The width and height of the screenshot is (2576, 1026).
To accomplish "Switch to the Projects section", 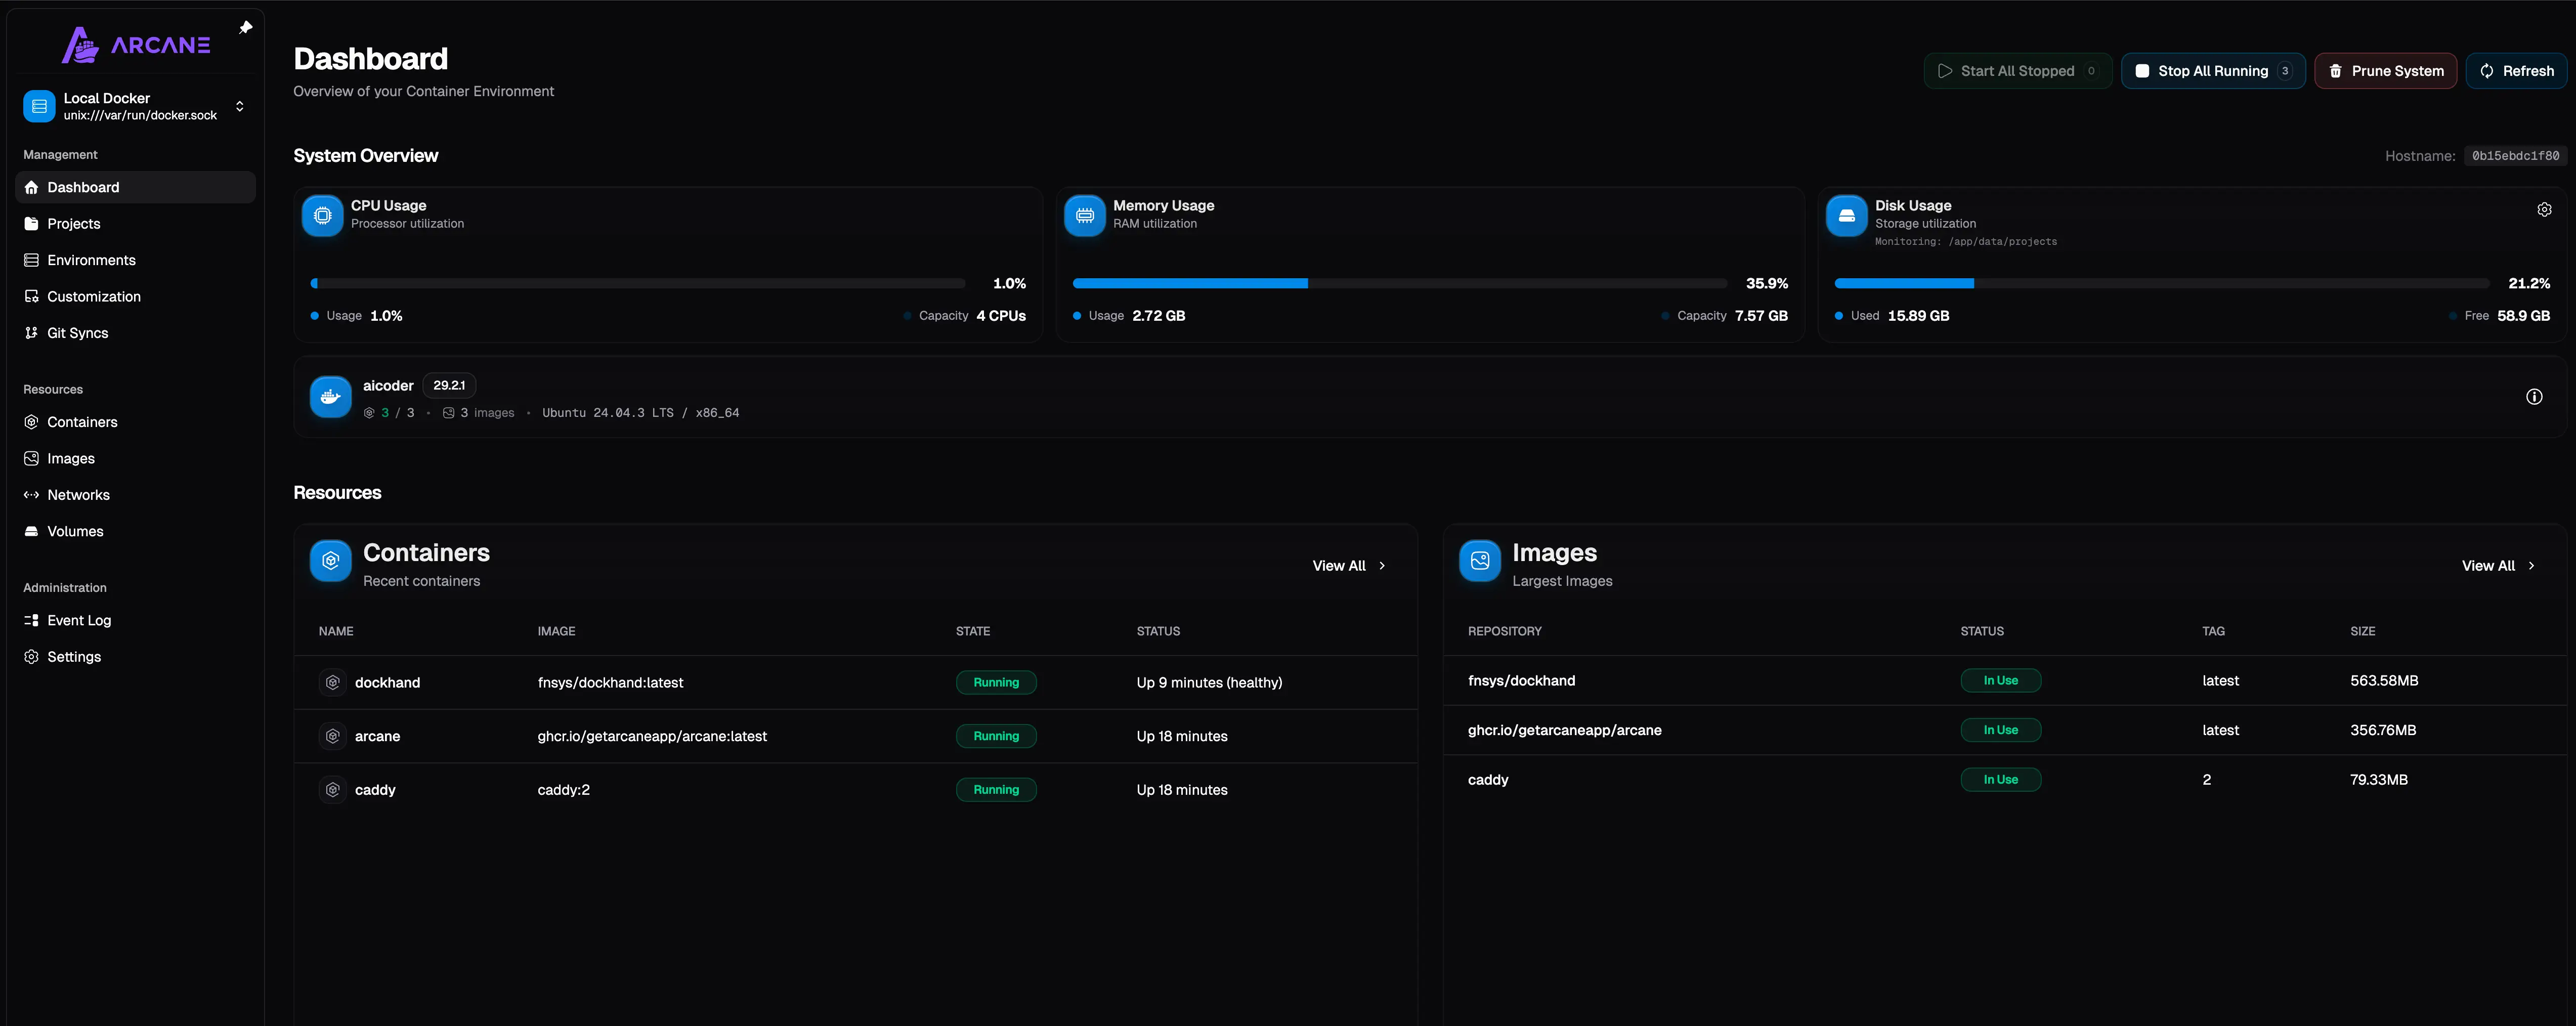I will [73, 223].
